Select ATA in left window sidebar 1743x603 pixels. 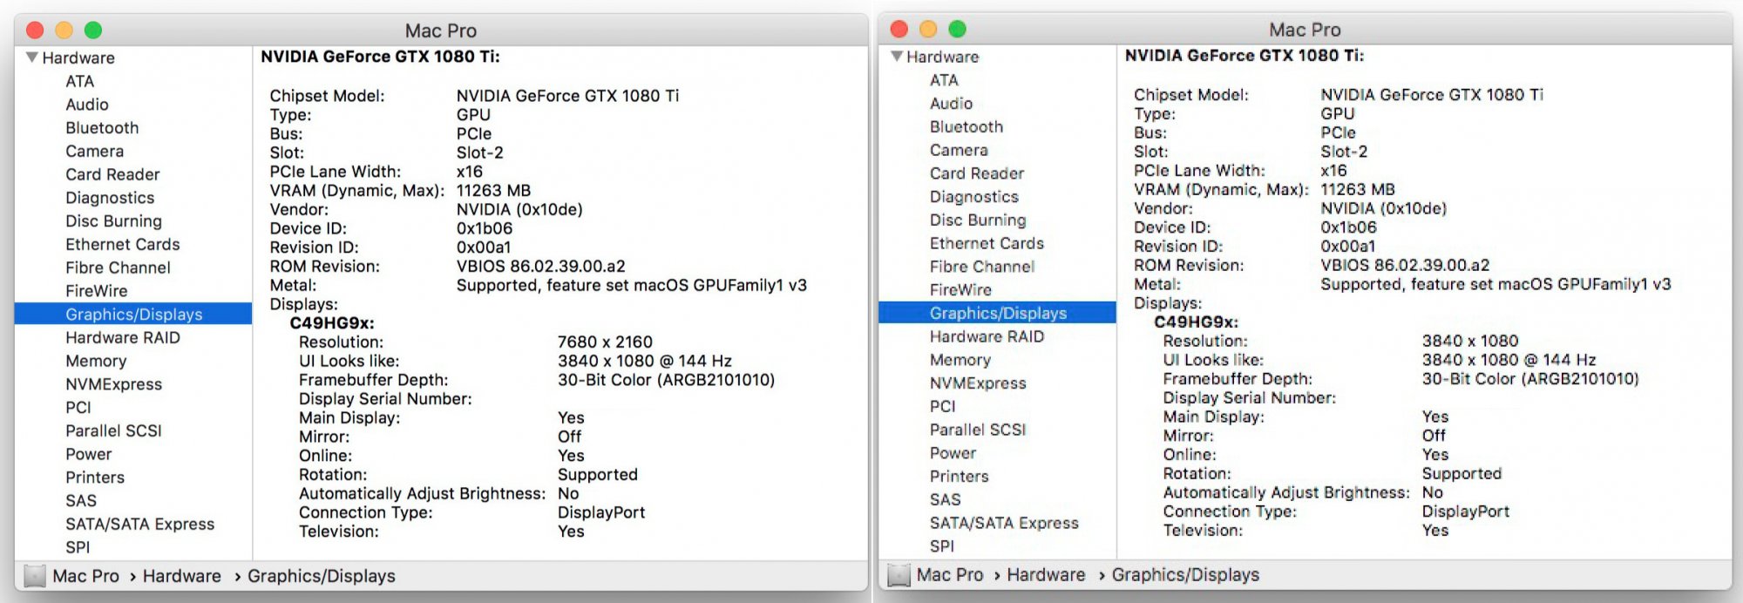point(80,81)
